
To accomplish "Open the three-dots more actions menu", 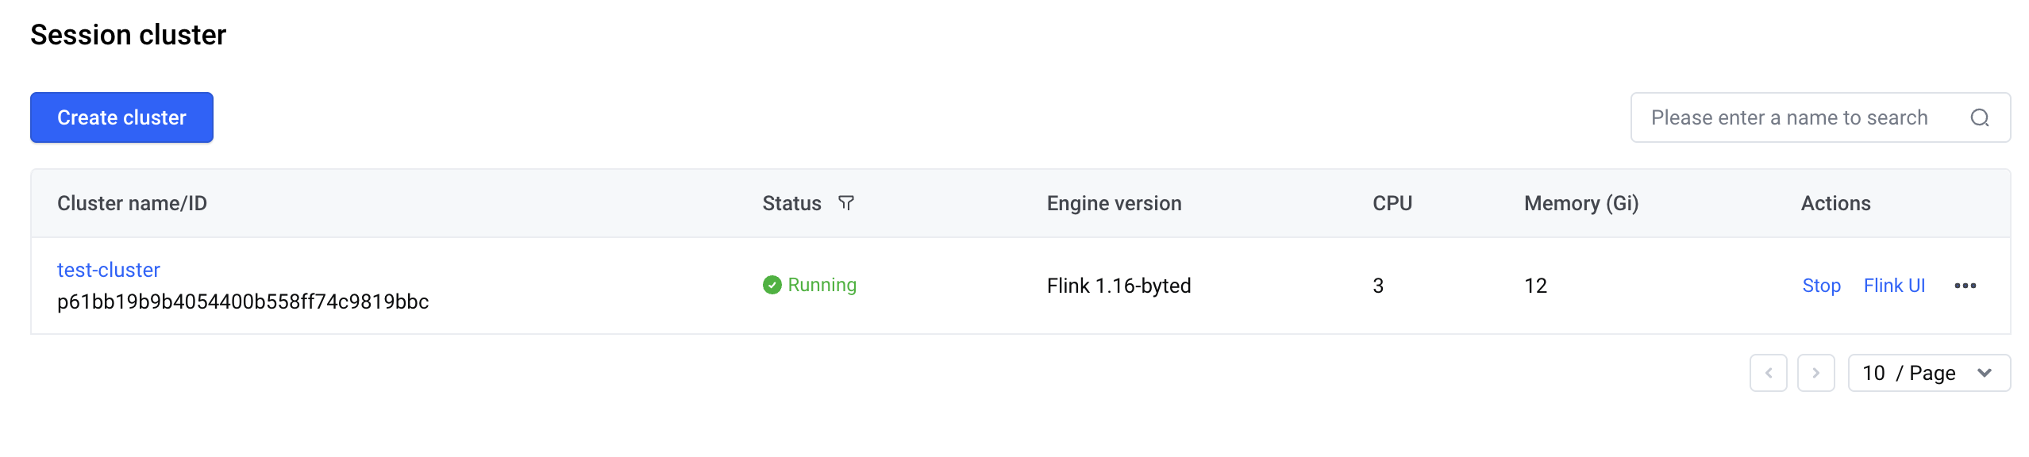I will (x=1965, y=286).
